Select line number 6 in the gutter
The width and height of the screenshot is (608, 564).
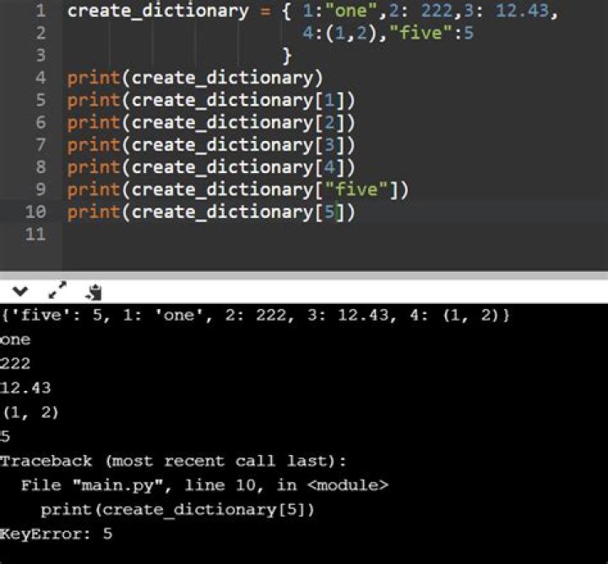click(x=41, y=122)
